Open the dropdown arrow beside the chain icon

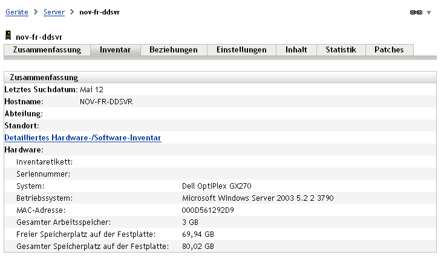(429, 12)
